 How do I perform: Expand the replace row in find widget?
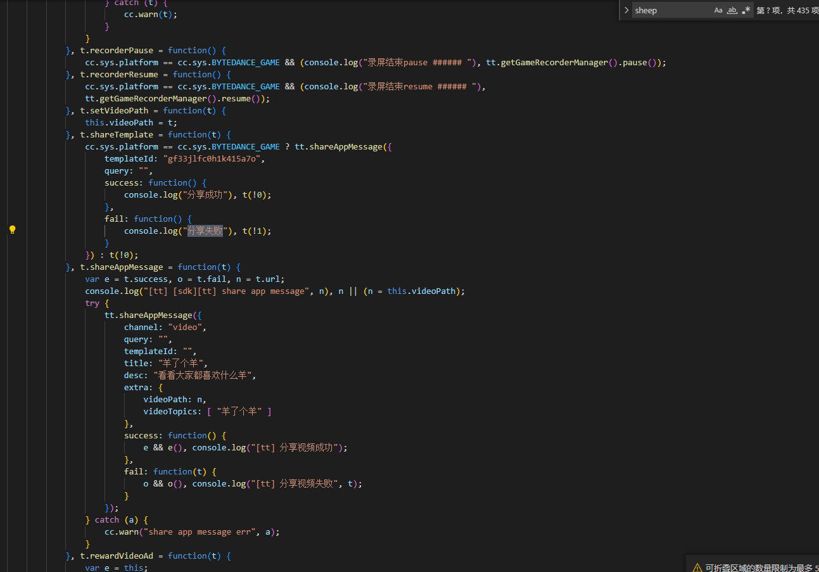(x=626, y=10)
